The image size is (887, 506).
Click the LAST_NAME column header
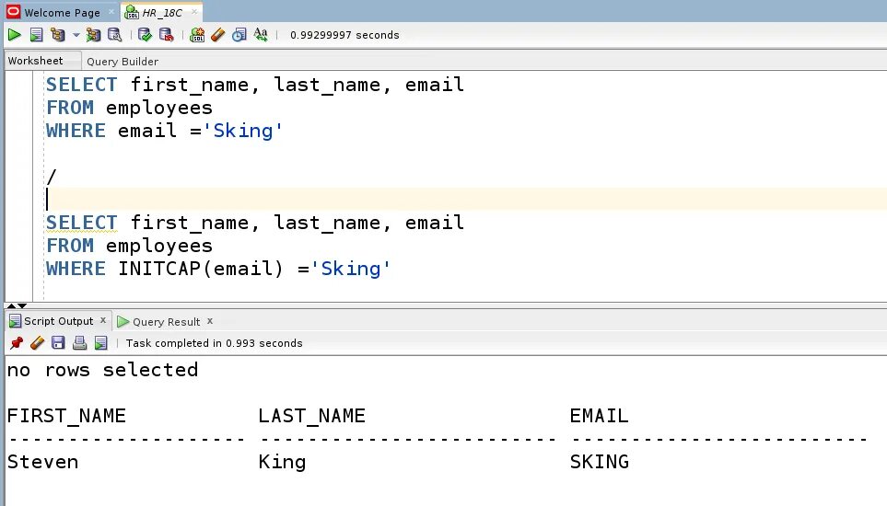coord(311,416)
